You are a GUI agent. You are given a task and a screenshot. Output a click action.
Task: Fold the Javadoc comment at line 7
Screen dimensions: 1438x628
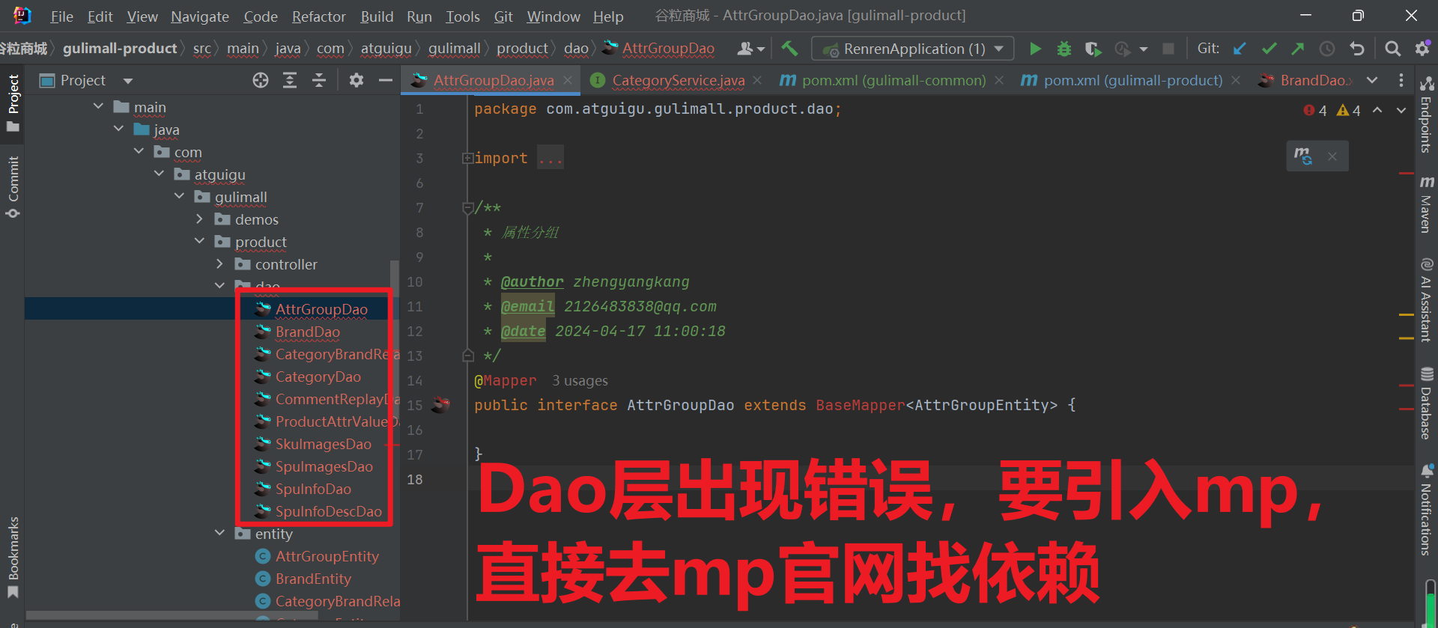pyautogui.click(x=467, y=207)
